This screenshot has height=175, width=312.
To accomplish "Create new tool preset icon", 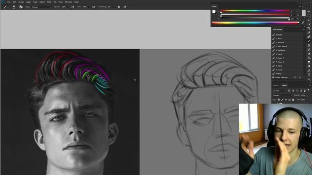I will click(295, 78).
